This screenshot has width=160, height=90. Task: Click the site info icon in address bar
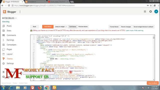coord(12,5)
